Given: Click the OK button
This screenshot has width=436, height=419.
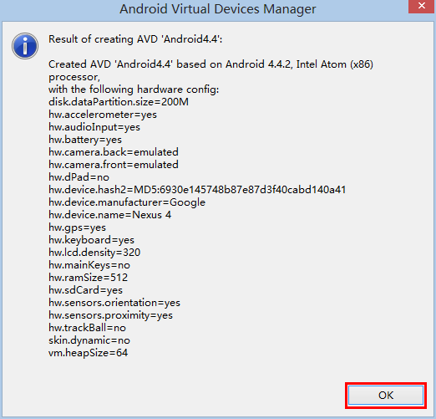Looking at the screenshot, I should click(386, 396).
